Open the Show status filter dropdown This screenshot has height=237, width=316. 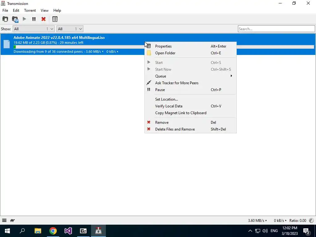coord(33,29)
